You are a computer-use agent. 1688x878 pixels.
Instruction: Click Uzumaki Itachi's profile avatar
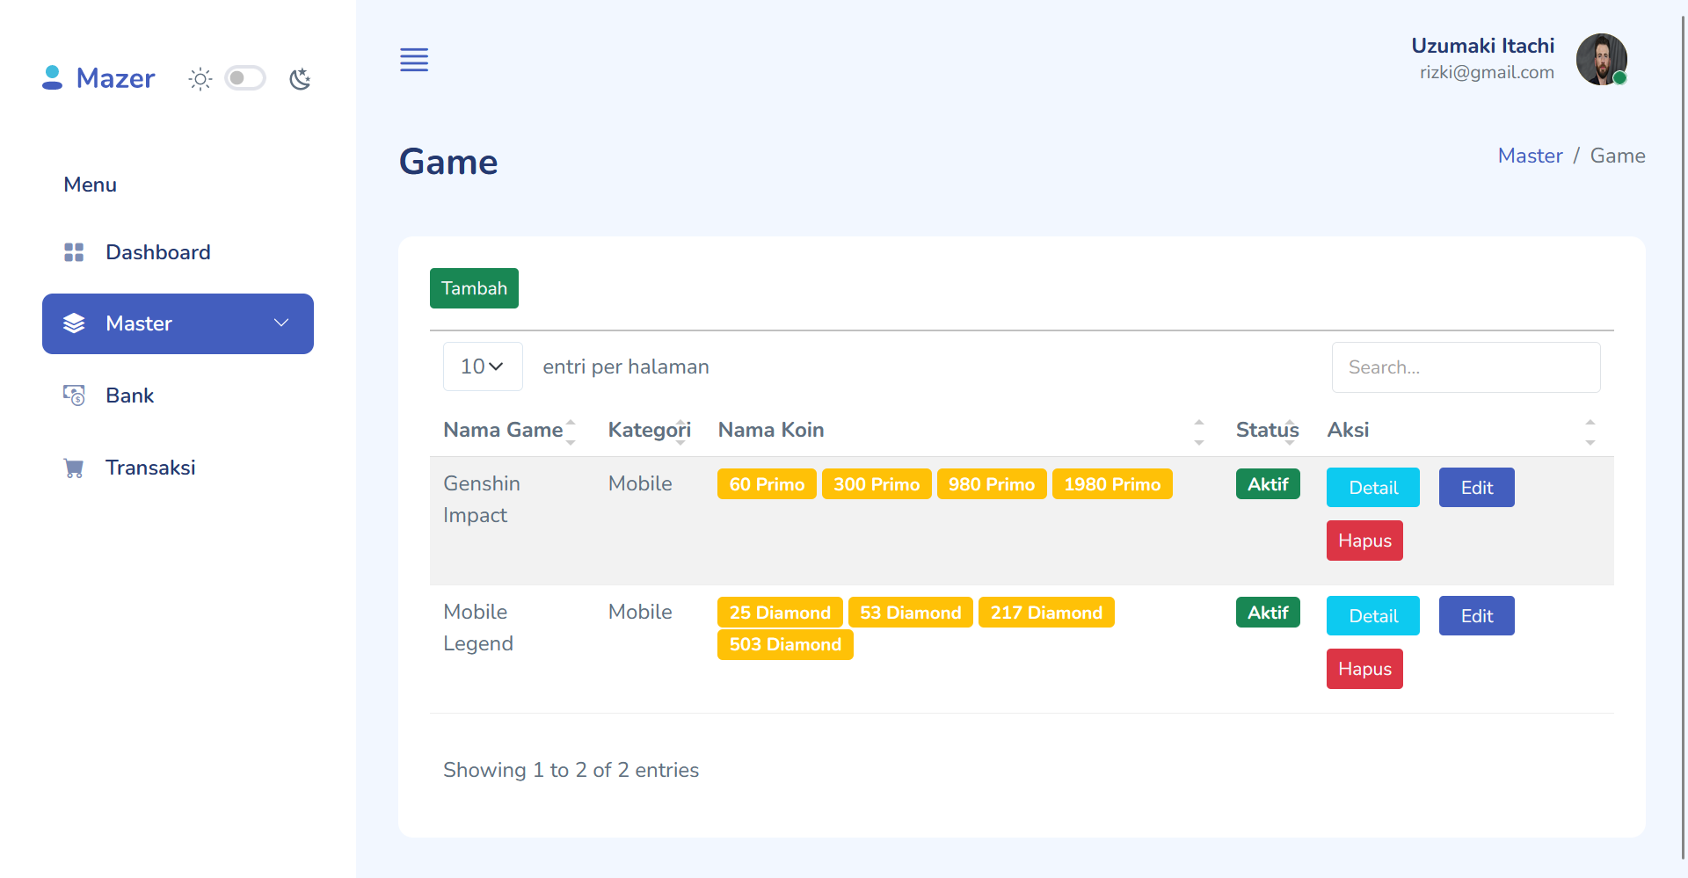(x=1602, y=60)
